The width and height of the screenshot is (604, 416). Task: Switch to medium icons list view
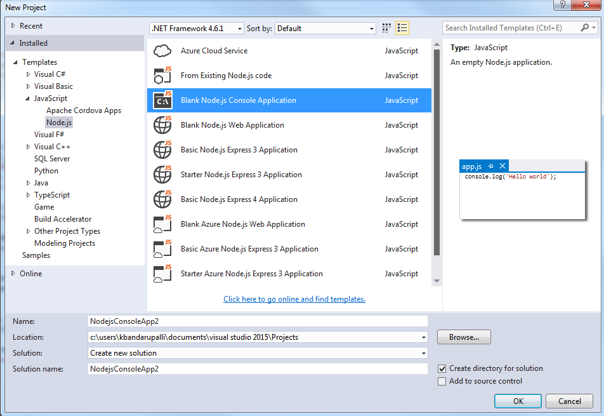[x=402, y=28]
